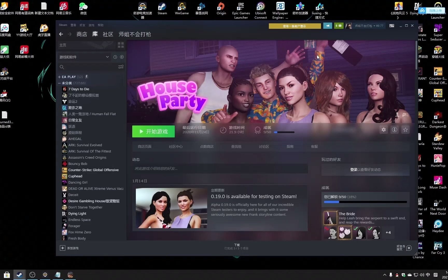Open Ubisoft Connect desktop icon

click(261, 11)
